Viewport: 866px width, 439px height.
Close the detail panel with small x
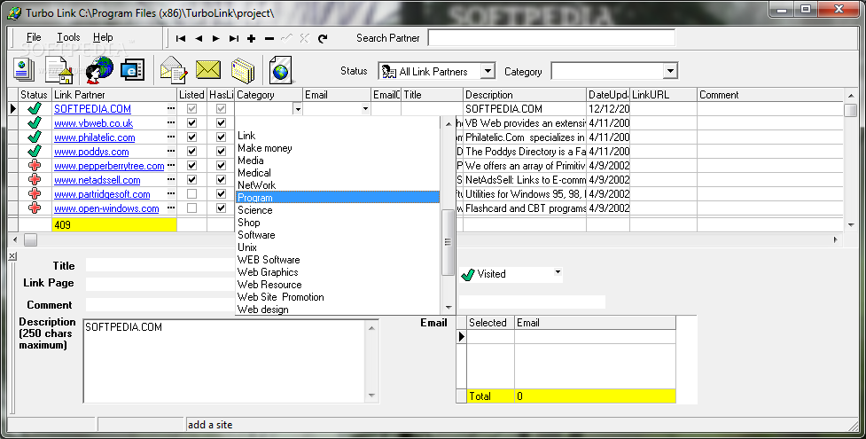click(x=12, y=256)
